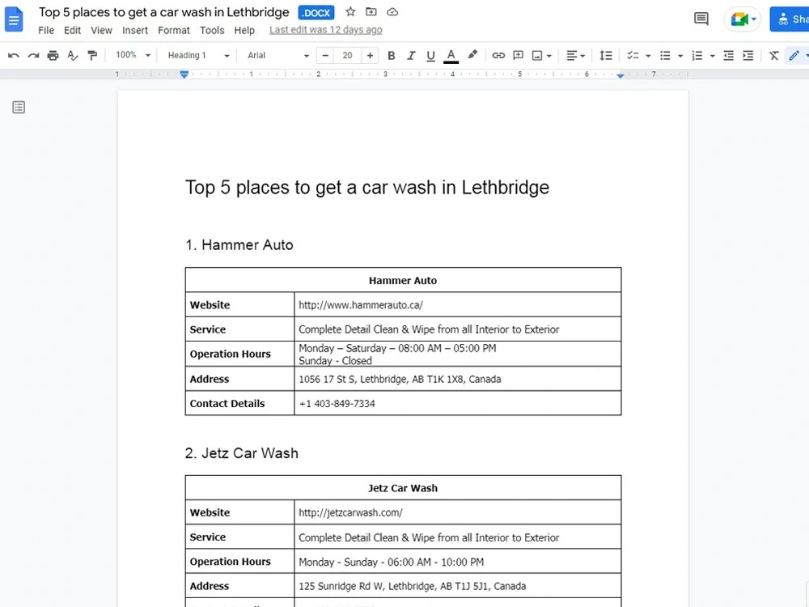Toggle underline formatting
Image resolution: width=809 pixels, height=607 pixels.
pos(430,55)
